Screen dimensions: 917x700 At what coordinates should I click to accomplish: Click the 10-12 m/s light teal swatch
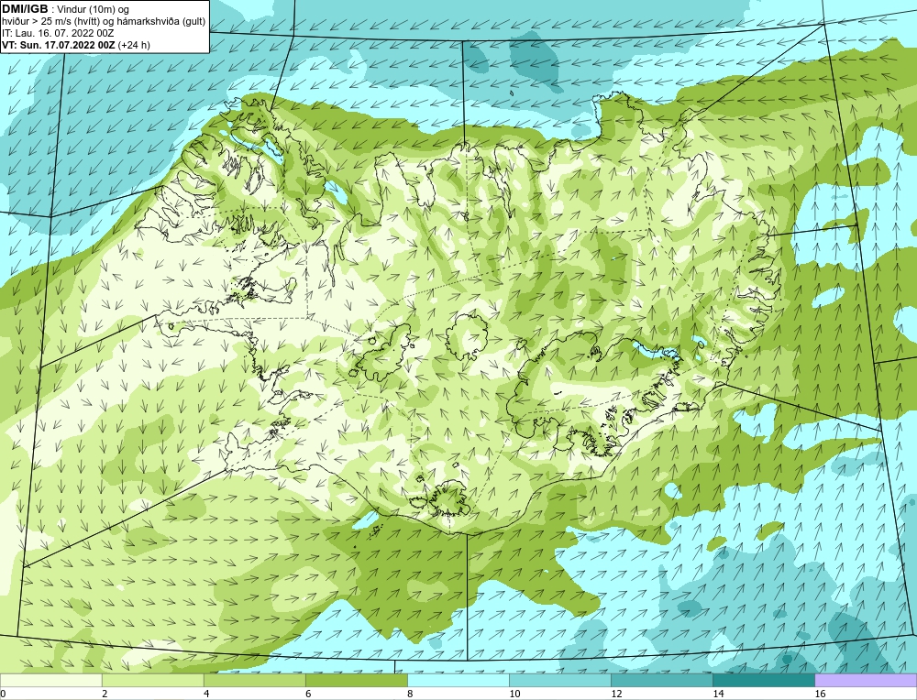560,680
